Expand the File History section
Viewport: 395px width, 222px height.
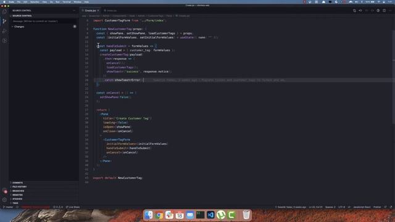coord(19,187)
